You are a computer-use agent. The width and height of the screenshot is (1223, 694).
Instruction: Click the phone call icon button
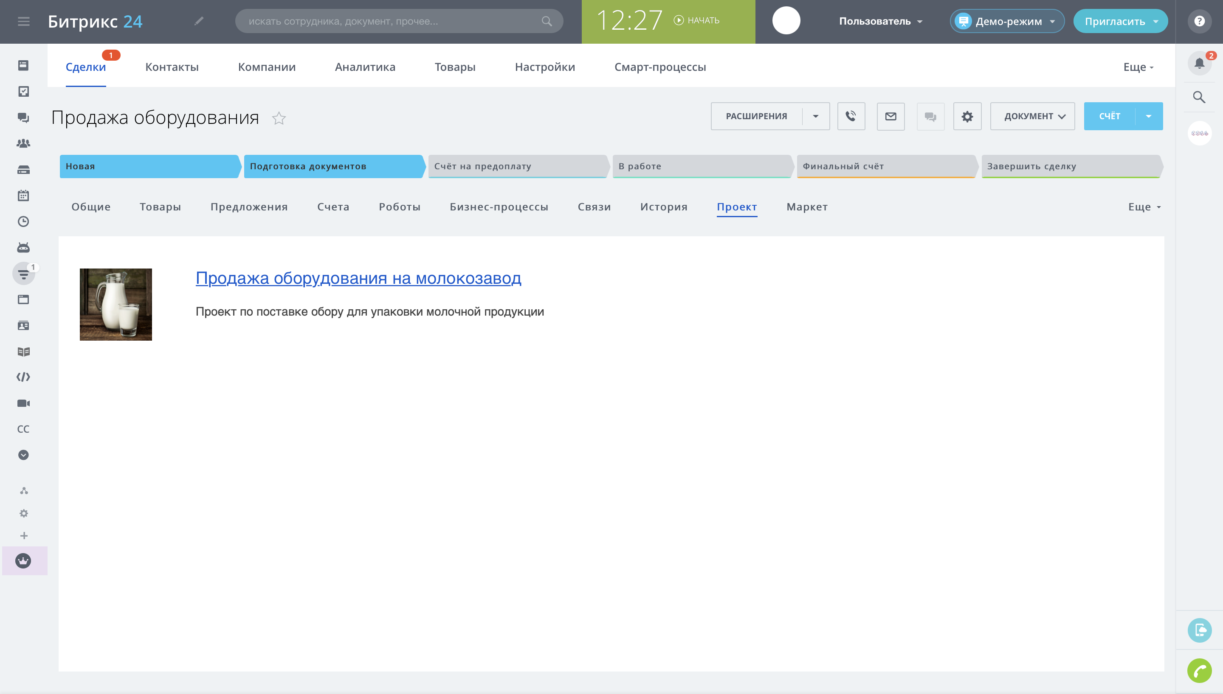pos(851,116)
